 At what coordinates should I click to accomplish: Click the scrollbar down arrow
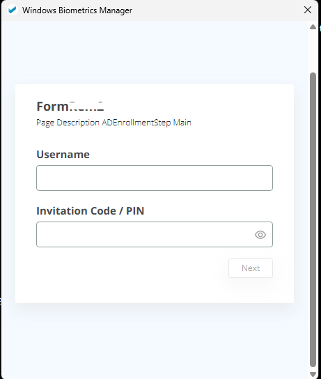pyautogui.click(x=313, y=374)
